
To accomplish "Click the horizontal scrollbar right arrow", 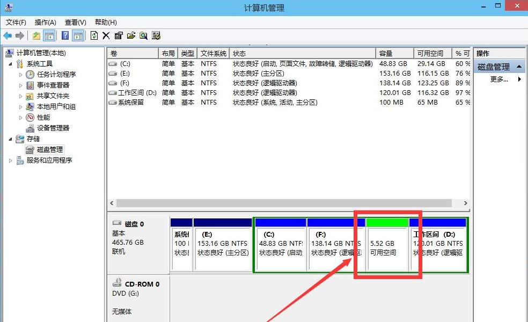I will (466, 203).
